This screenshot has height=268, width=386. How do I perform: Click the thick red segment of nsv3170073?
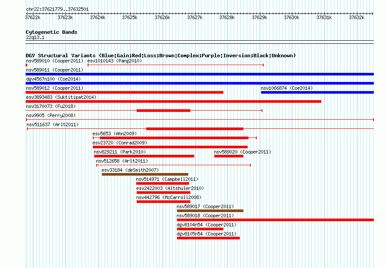(164, 111)
